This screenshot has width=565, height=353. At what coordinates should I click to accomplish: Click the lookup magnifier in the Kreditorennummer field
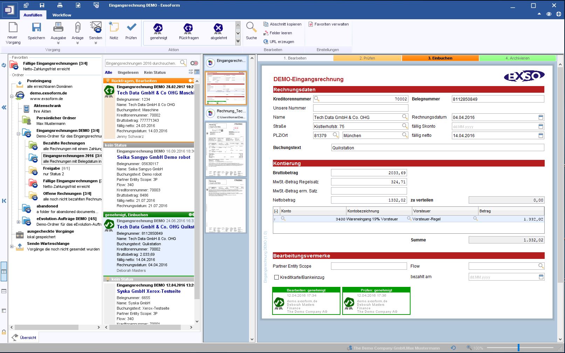point(317,99)
